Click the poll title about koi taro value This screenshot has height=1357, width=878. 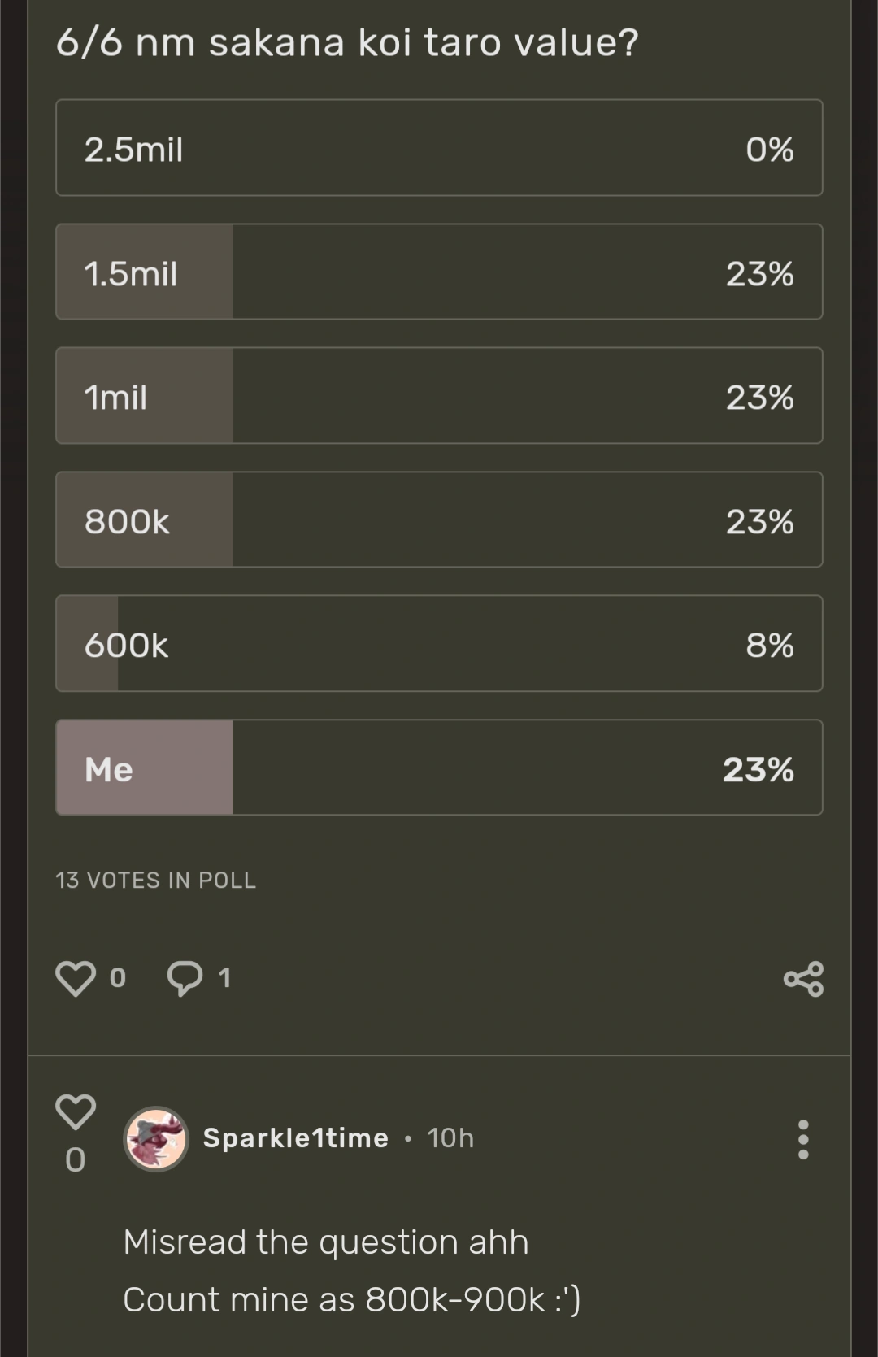pyautogui.click(x=347, y=42)
